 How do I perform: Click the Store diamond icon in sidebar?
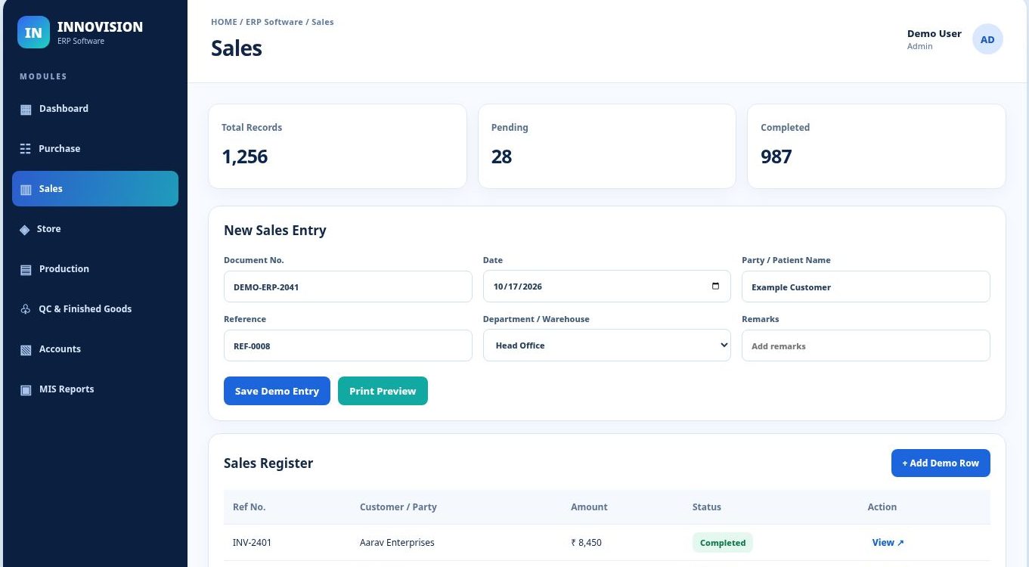click(x=25, y=229)
